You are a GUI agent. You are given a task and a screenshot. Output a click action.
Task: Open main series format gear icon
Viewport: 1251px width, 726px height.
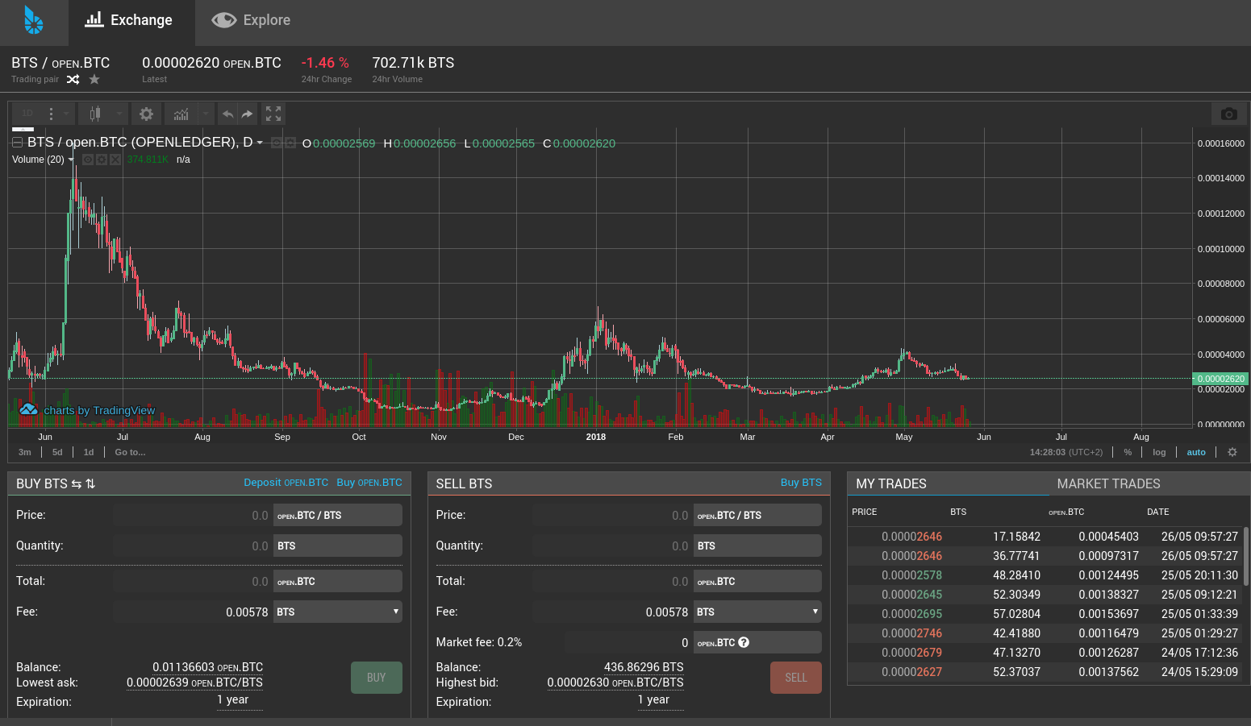[x=290, y=143]
